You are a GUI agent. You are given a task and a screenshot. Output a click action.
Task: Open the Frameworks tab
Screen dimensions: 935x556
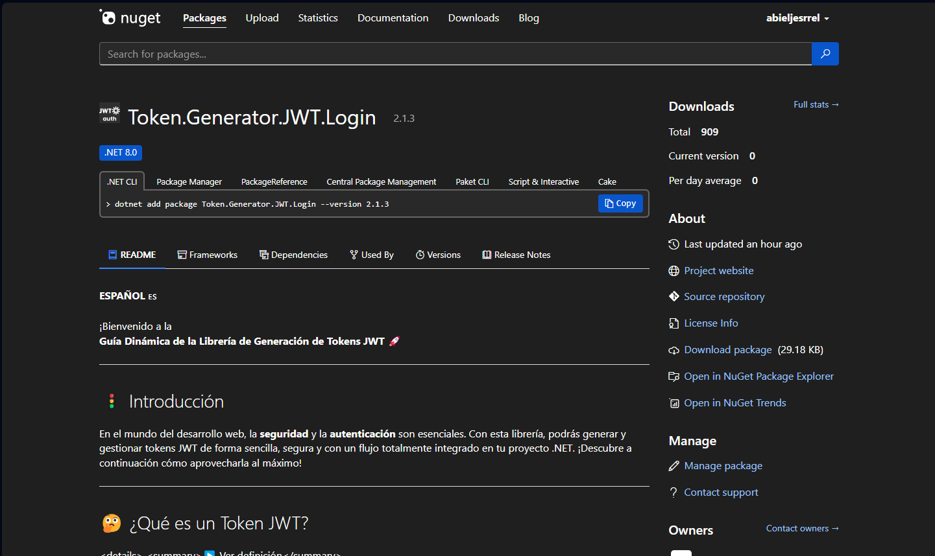(x=208, y=255)
